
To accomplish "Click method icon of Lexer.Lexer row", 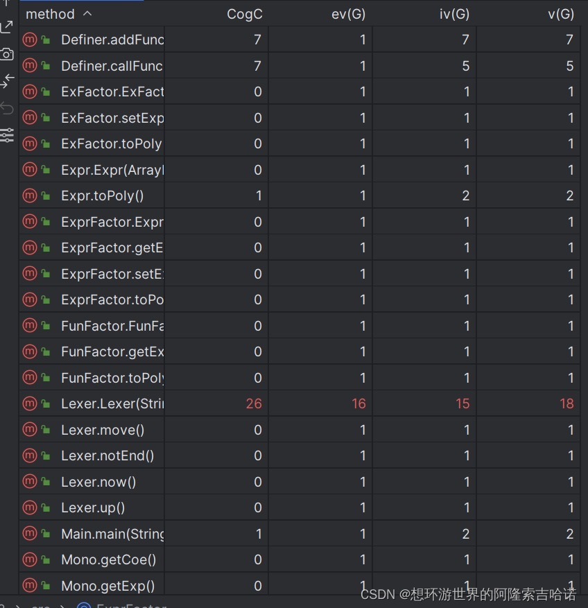I will point(30,403).
